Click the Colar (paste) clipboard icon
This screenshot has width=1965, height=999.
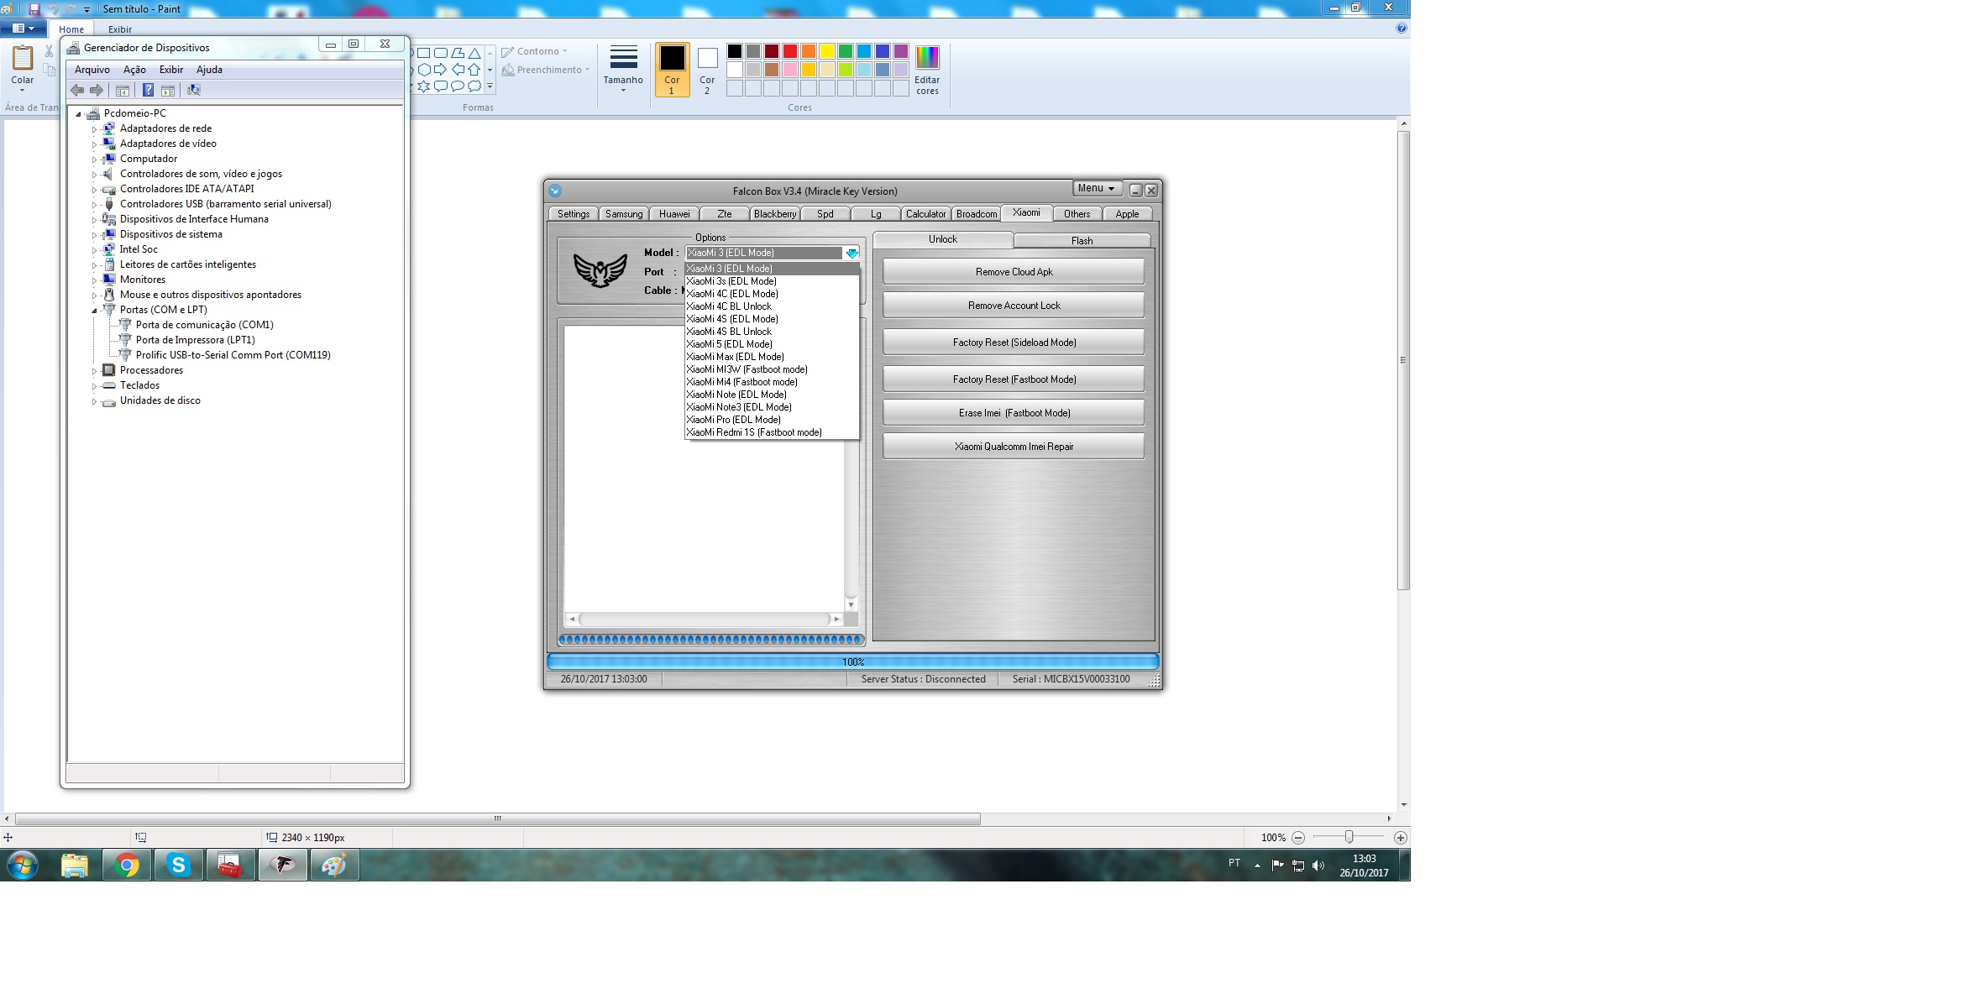coord(23,58)
